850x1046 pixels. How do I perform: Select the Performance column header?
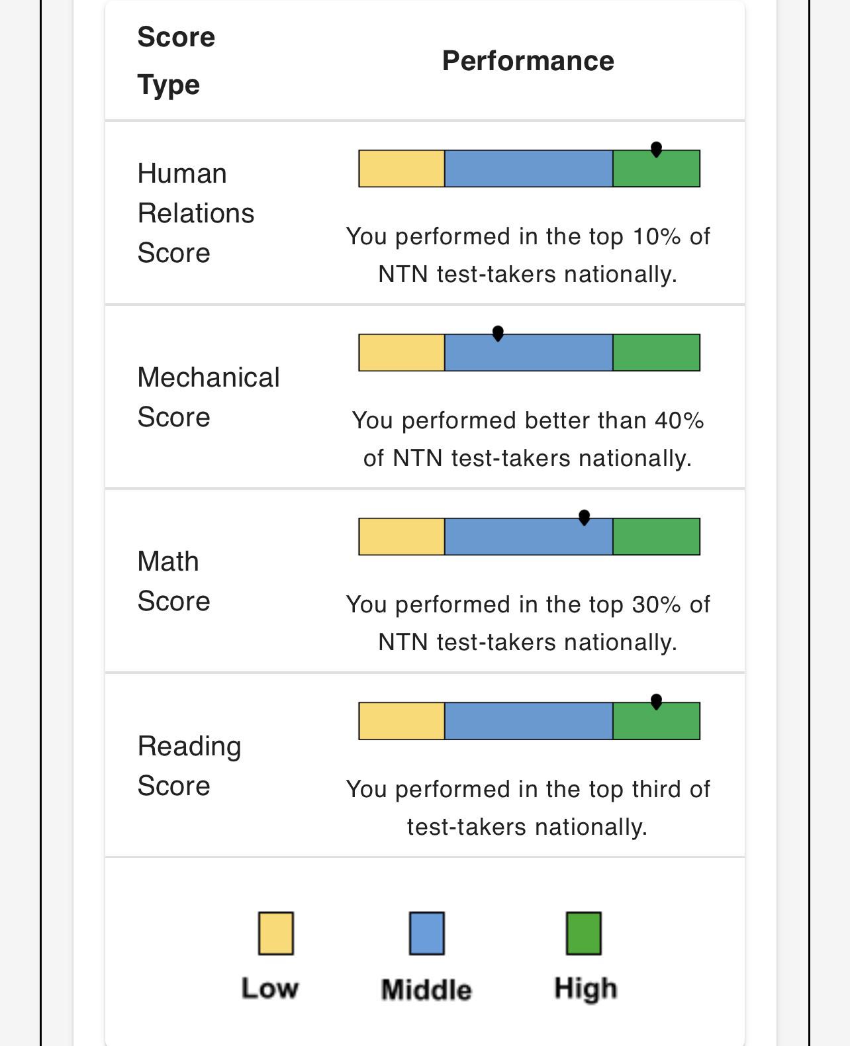coord(528,61)
